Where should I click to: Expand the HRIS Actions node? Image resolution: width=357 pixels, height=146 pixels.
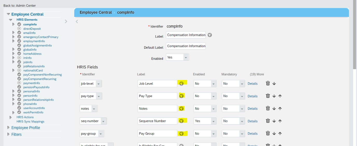(x=11, y=117)
